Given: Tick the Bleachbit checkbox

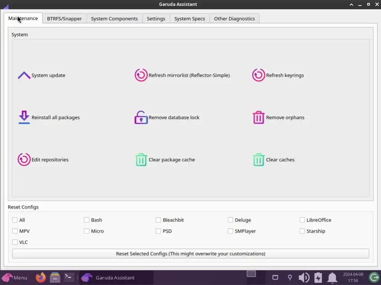Looking at the screenshot, I should [158, 220].
